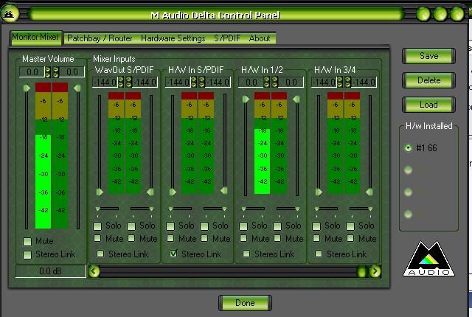Screen dimensions: 472x317
Task: Click H/W In 1/2 right fader handle
Action: point(296,99)
